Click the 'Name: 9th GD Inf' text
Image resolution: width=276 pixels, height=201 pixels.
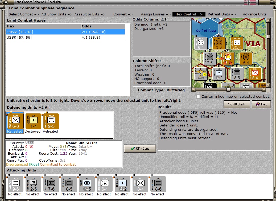point(81,143)
